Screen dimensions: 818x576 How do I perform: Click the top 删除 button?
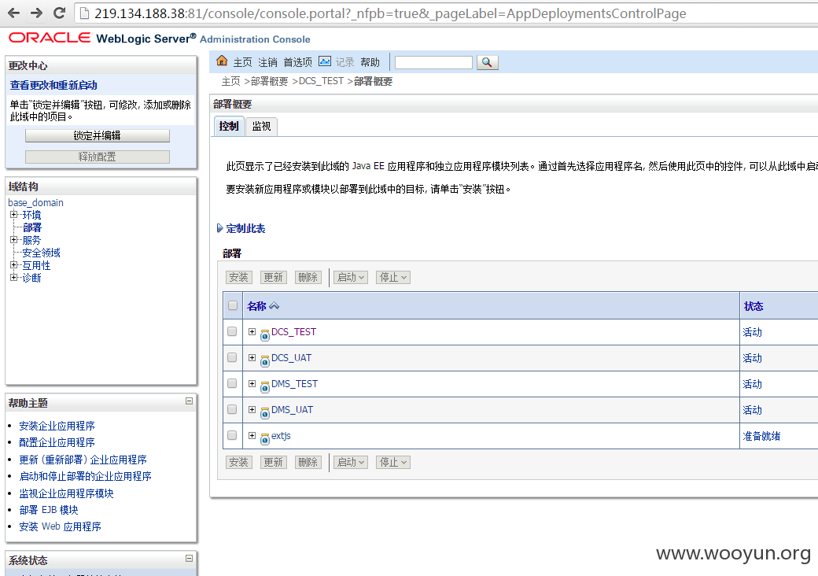point(308,277)
